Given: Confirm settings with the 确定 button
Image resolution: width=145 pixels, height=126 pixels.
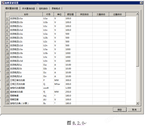Looking at the screenshot, I should click(120, 110).
